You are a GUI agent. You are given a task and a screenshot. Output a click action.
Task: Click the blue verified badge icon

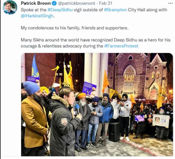(x=54, y=3)
